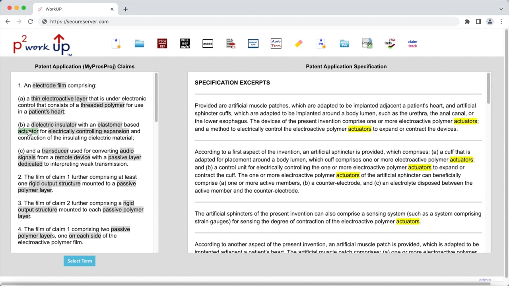Select the eraser icon

click(x=299, y=44)
